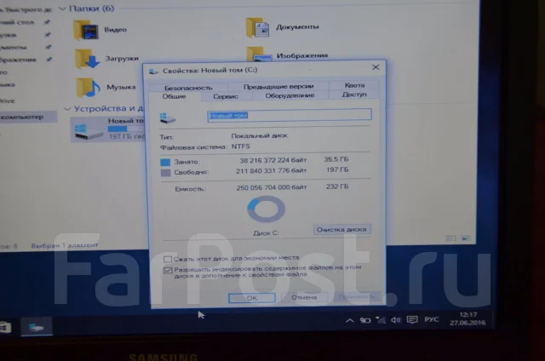Open the Документы folder icon
The height and width of the screenshot is (361, 545).
[257, 27]
